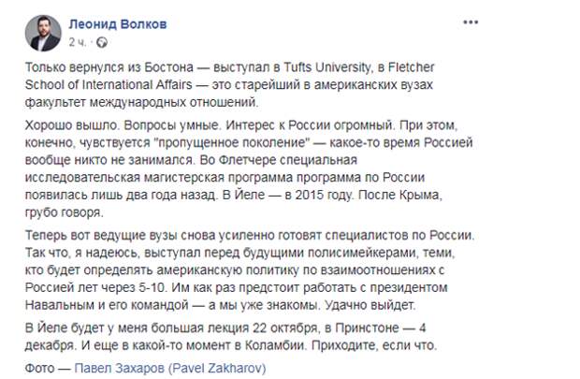Open the Леонид Волков author name link
This screenshot has width=580, height=379.
[x=118, y=24]
